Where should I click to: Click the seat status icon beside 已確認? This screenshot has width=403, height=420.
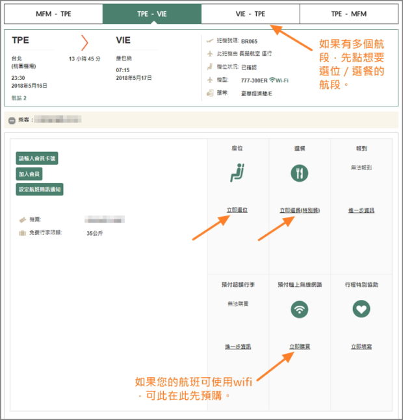click(x=210, y=66)
